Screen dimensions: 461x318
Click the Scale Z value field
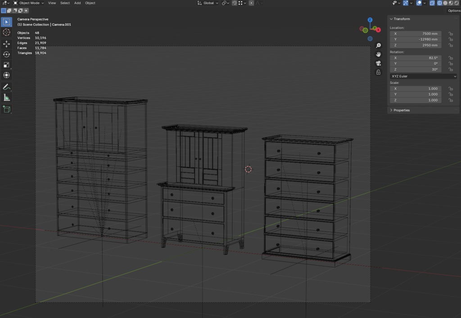tap(416, 100)
